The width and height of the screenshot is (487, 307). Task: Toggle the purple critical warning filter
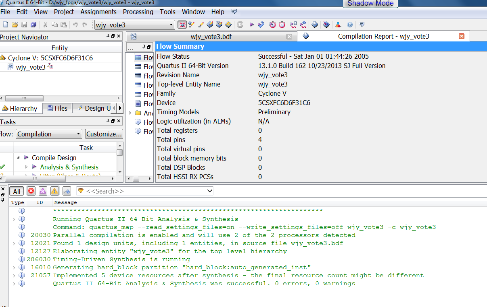pos(43,191)
